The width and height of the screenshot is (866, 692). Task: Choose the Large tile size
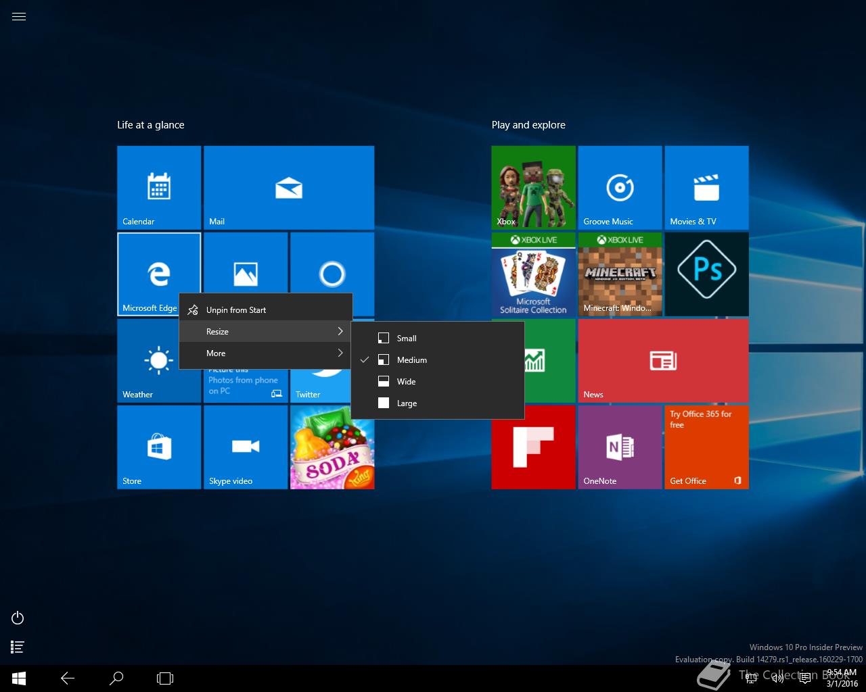pyautogui.click(x=438, y=403)
